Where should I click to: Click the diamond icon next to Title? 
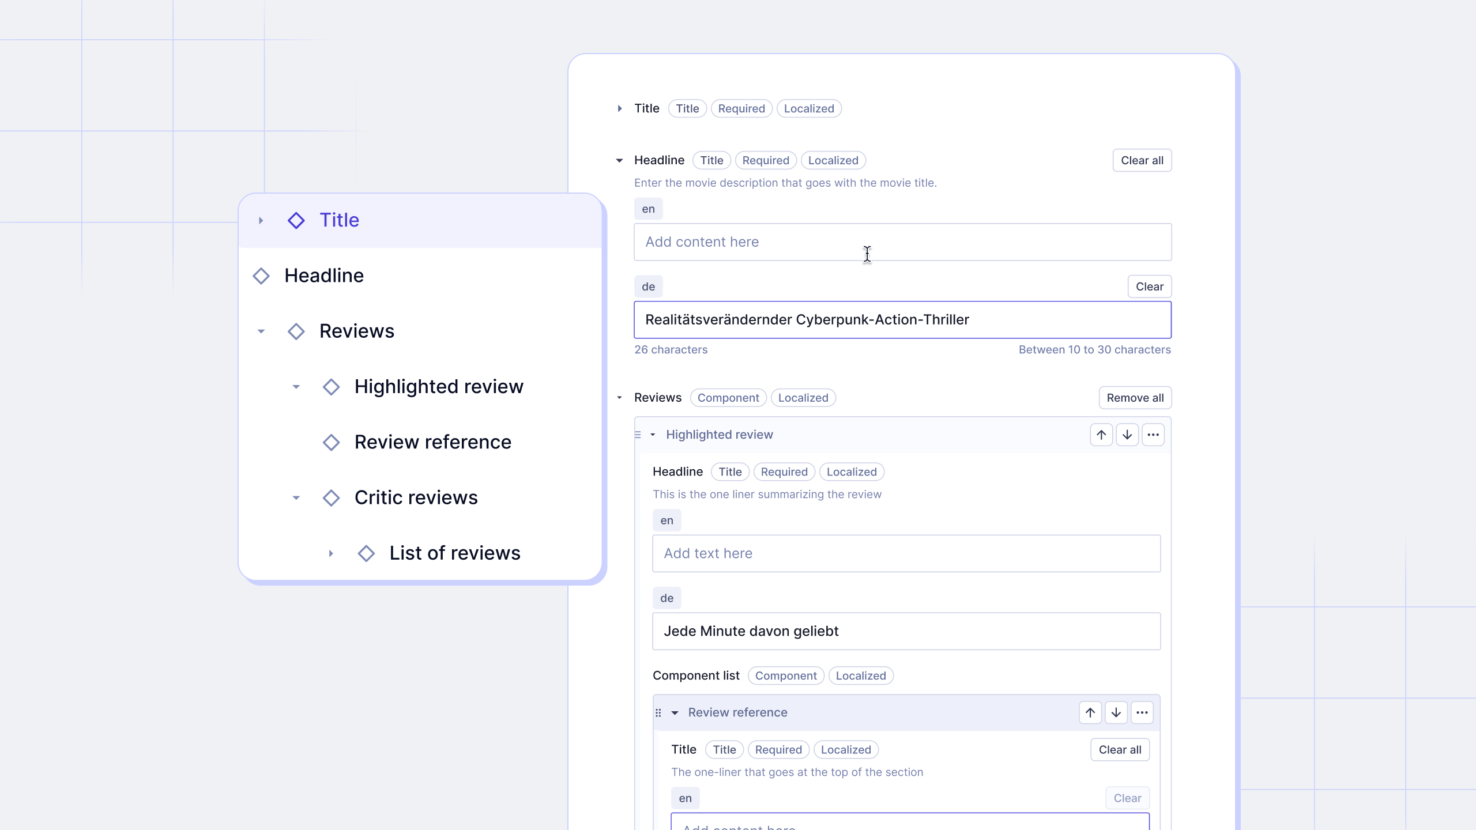coord(296,220)
